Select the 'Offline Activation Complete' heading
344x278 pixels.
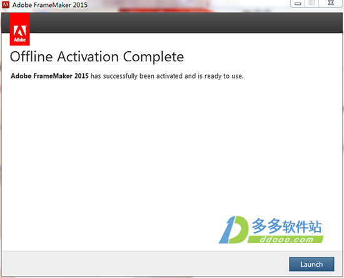pos(97,57)
